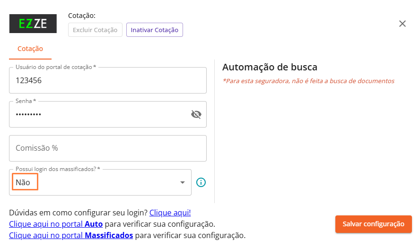Viewport: 420px width, 248px height.
Task: Expand the massificados login dropdown arrow
Action: pyautogui.click(x=183, y=182)
